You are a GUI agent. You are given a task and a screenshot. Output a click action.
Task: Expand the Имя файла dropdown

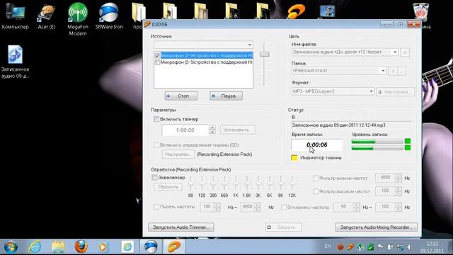point(395,52)
